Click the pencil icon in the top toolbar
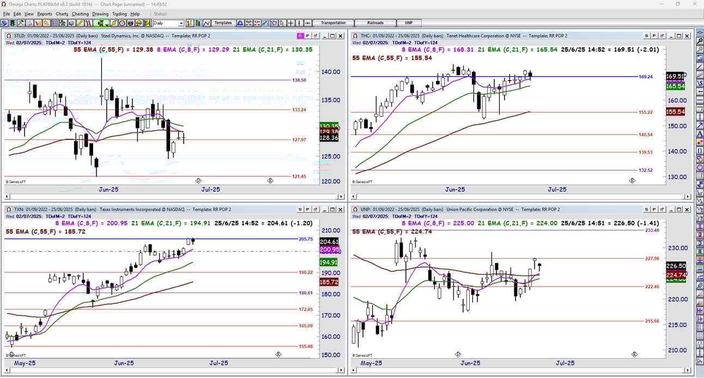This screenshot has height=378, width=704. click(80, 23)
